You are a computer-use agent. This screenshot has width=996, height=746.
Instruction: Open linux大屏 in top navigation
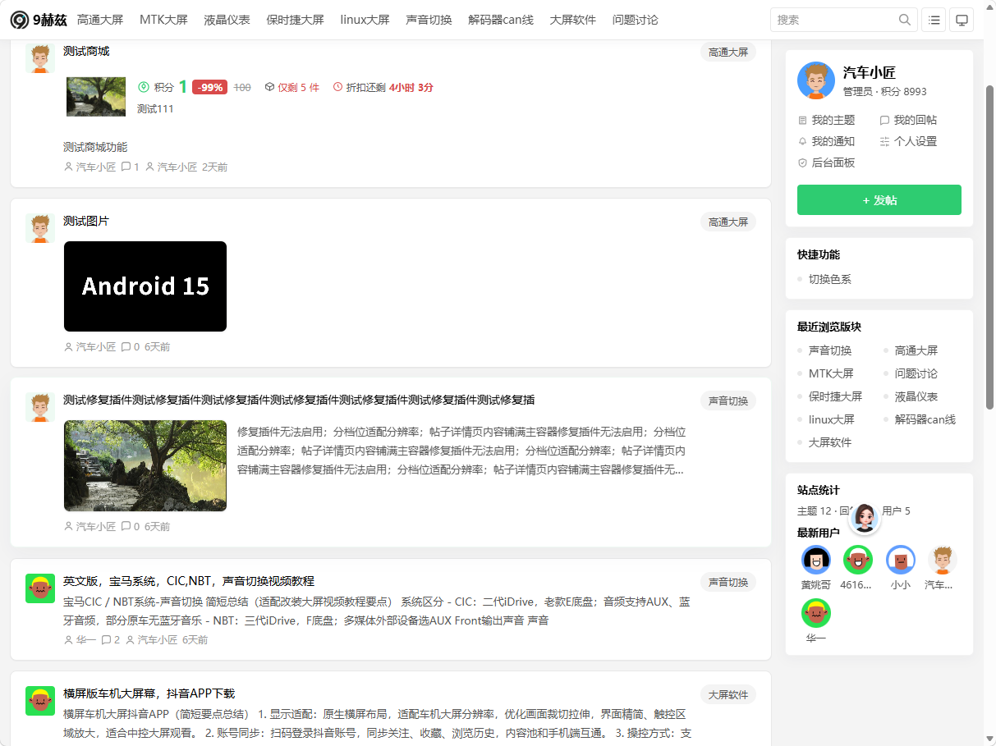pyautogui.click(x=365, y=20)
